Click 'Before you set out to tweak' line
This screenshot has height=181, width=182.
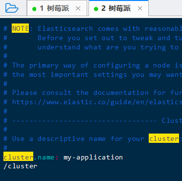tap(92, 38)
